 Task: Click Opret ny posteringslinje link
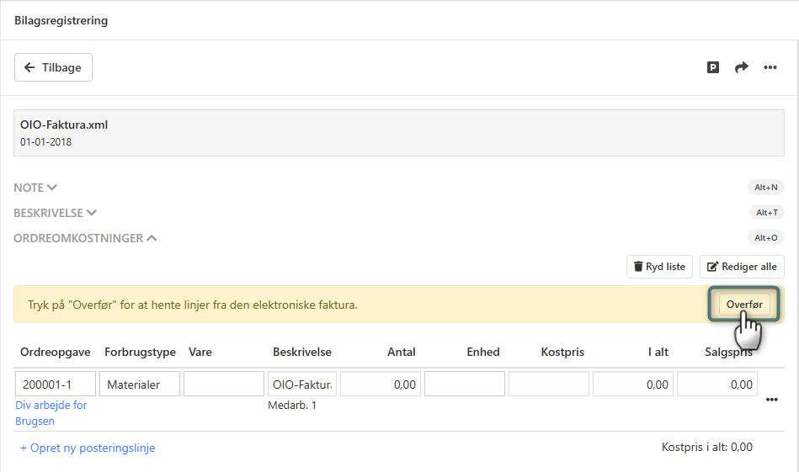point(88,448)
